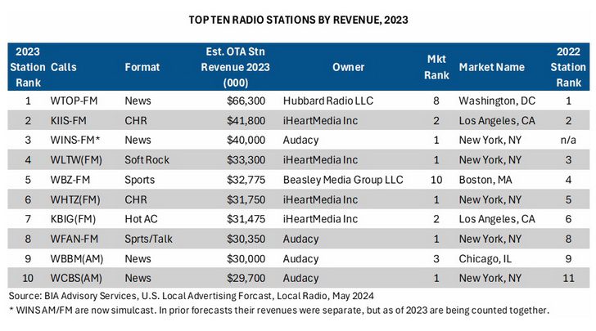Select the 'Beasley Media Group LLC' owner cell
596x331 pixels.
343,180
